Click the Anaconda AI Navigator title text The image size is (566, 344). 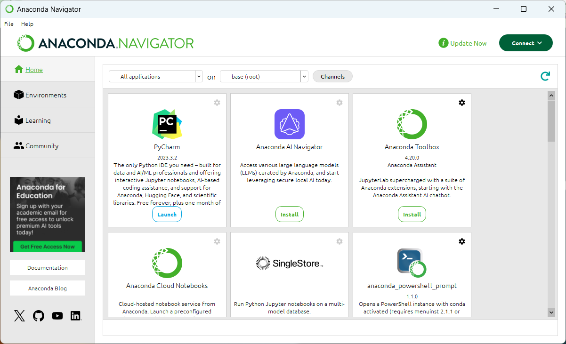290,147
